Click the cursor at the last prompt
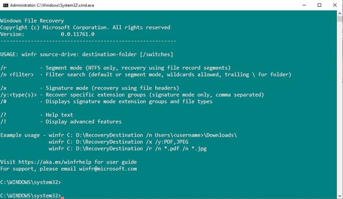Image resolution: width=343 pixels, height=199 pixels. tap(63, 196)
